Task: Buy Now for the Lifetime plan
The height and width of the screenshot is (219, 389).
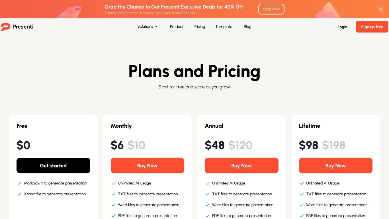Action: coord(335,165)
